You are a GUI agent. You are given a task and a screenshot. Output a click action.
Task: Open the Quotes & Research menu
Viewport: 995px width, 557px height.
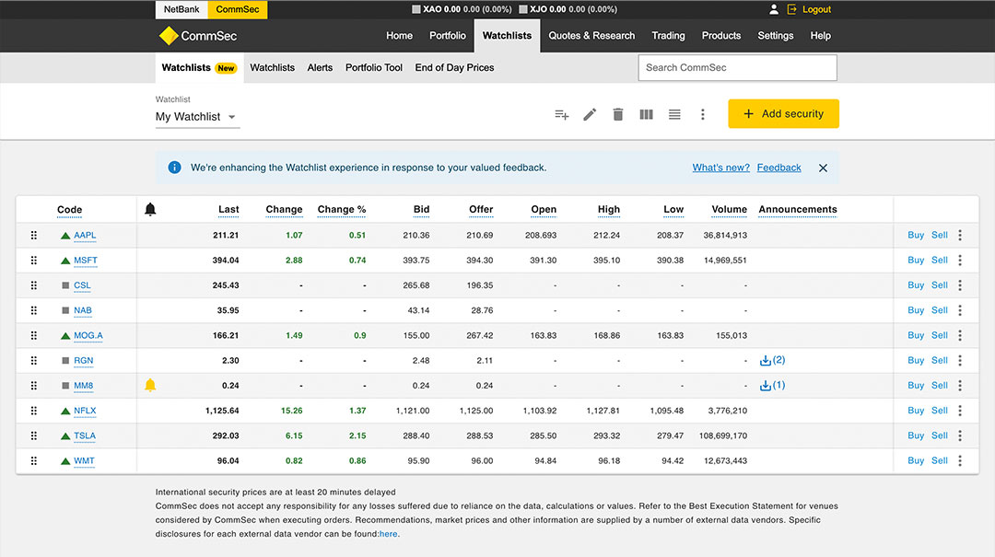point(591,36)
